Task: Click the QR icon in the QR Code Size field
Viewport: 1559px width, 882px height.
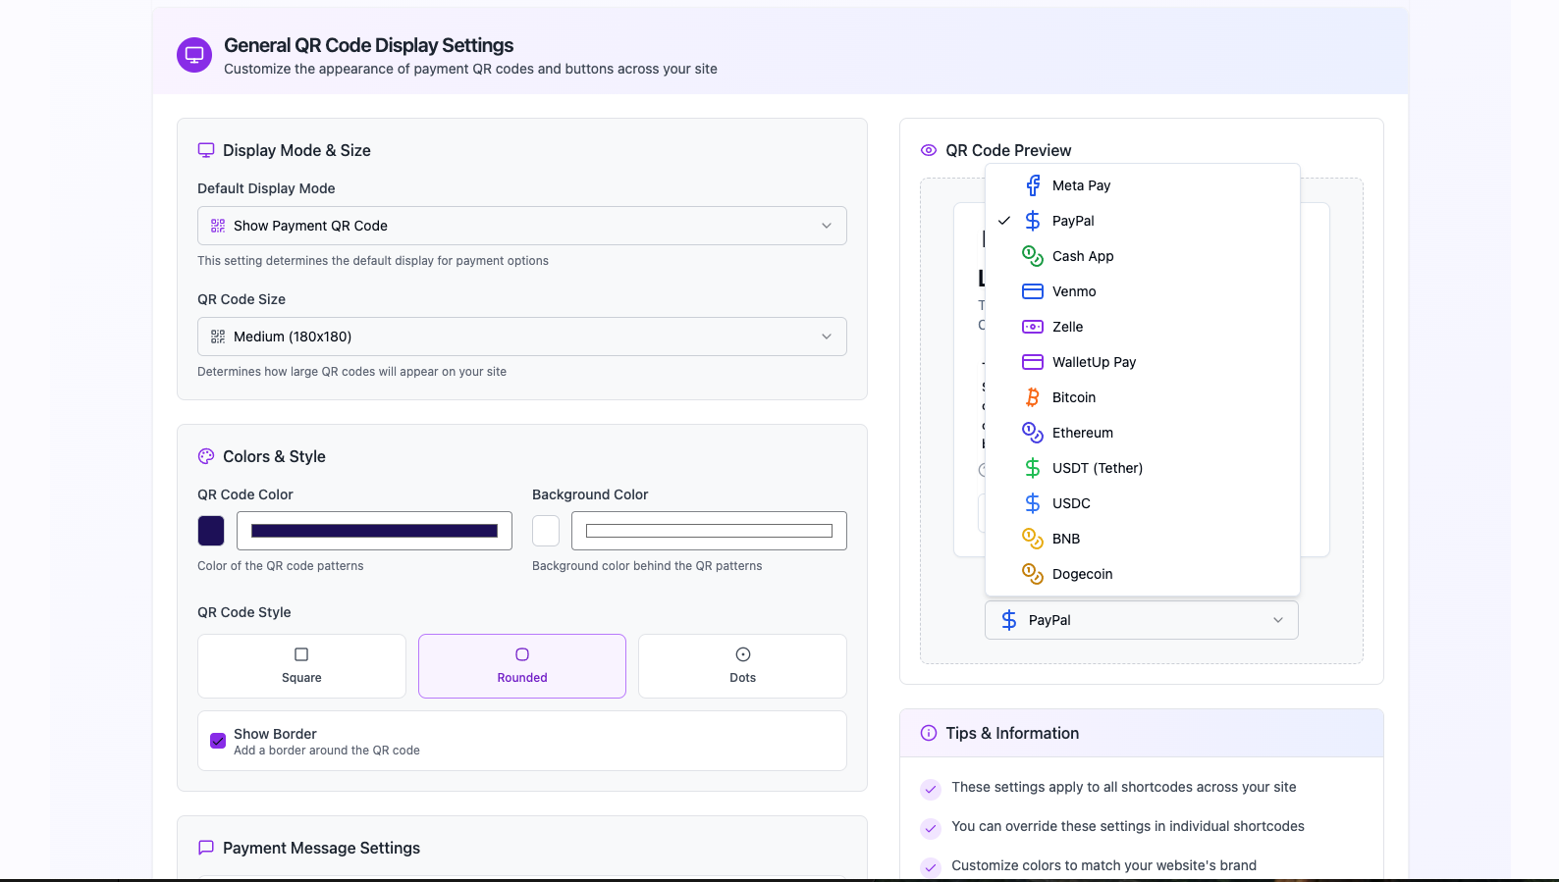Action: click(x=218, y=337)
